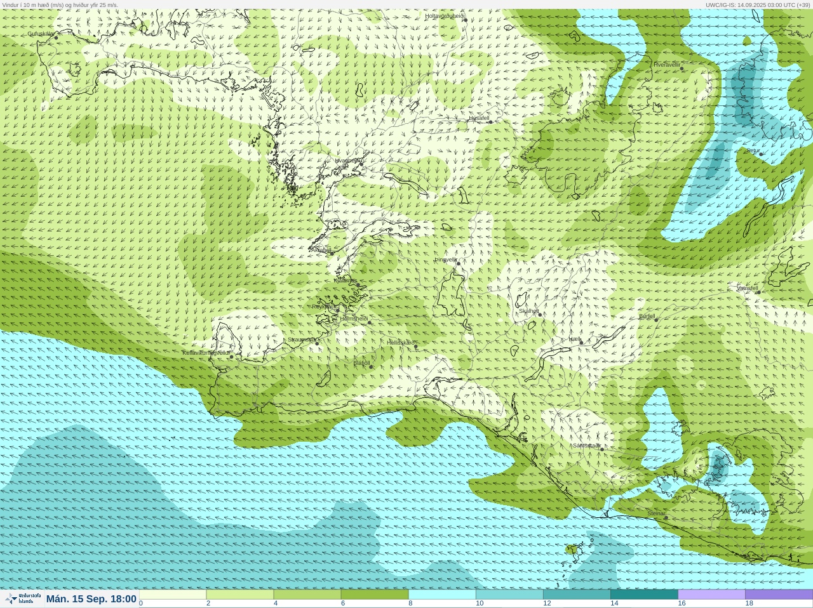Click the 8–10 m/s light cyan swatch

click(x=442, y=595)
